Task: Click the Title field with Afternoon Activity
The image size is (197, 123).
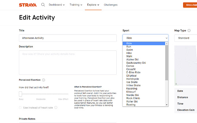Action: click(68, 38)
